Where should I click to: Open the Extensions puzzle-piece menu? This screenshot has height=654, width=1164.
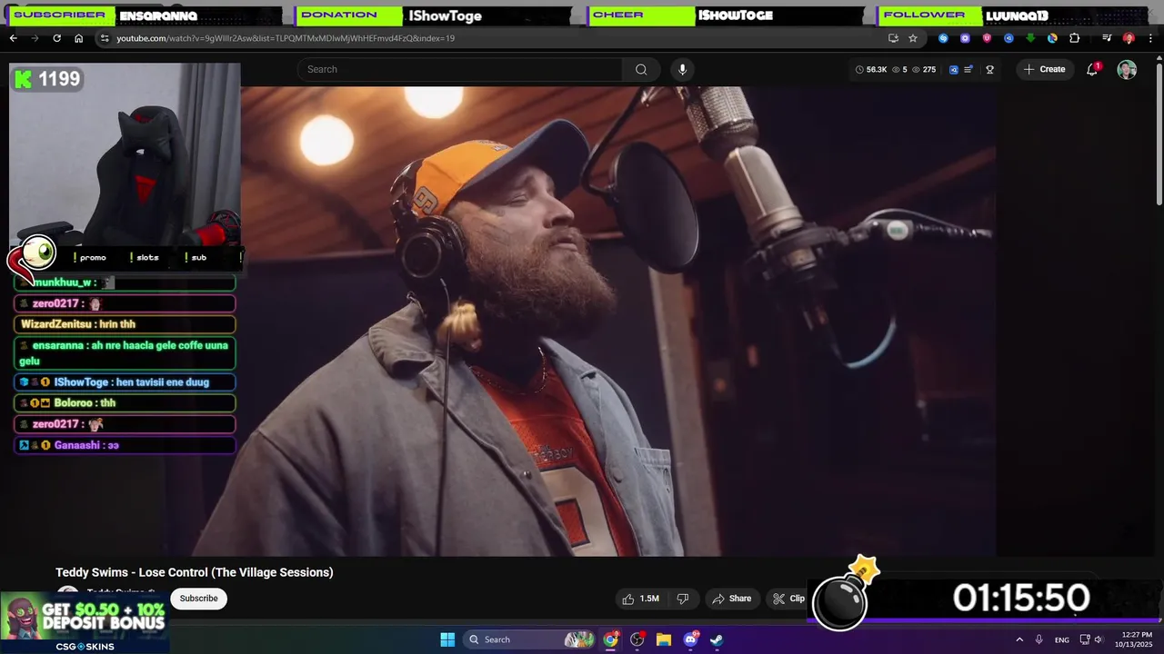1074,38
